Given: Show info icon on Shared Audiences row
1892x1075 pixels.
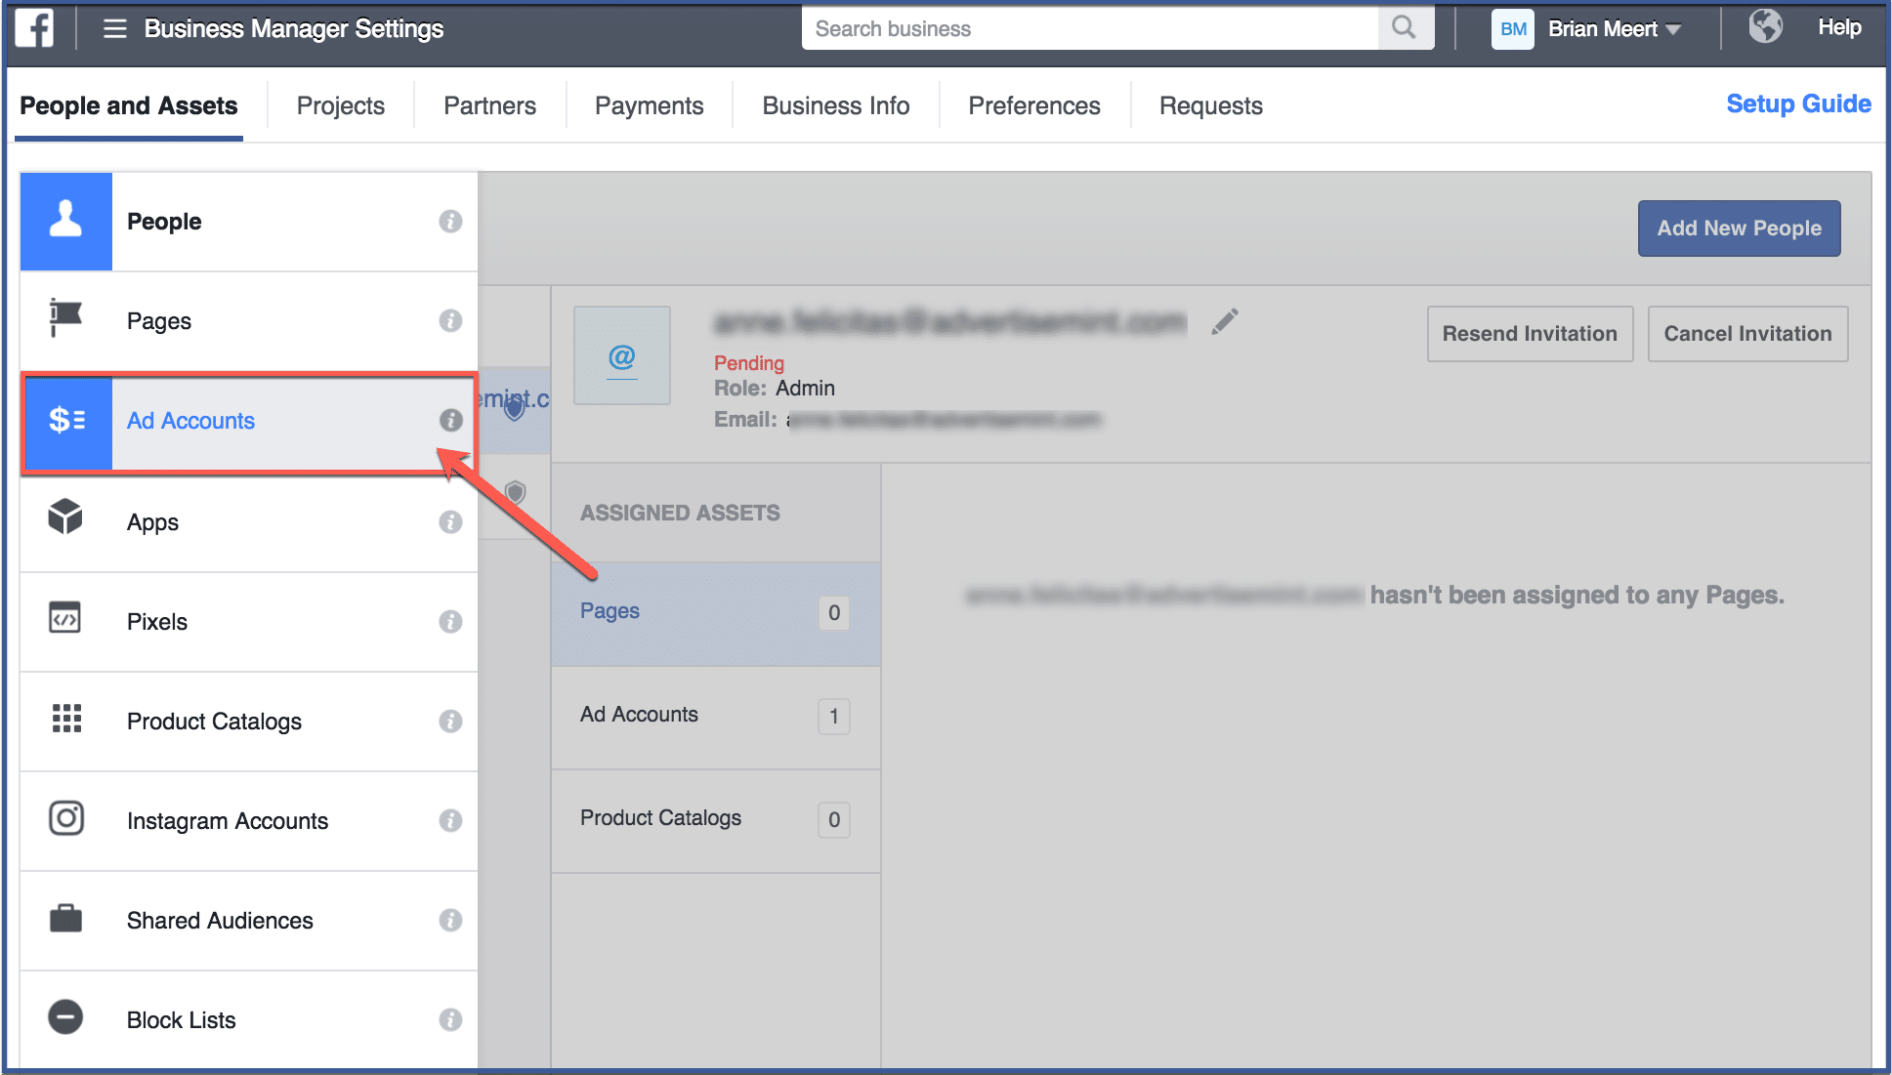Looking at the screenshot, I should click(x=450, y=921).
